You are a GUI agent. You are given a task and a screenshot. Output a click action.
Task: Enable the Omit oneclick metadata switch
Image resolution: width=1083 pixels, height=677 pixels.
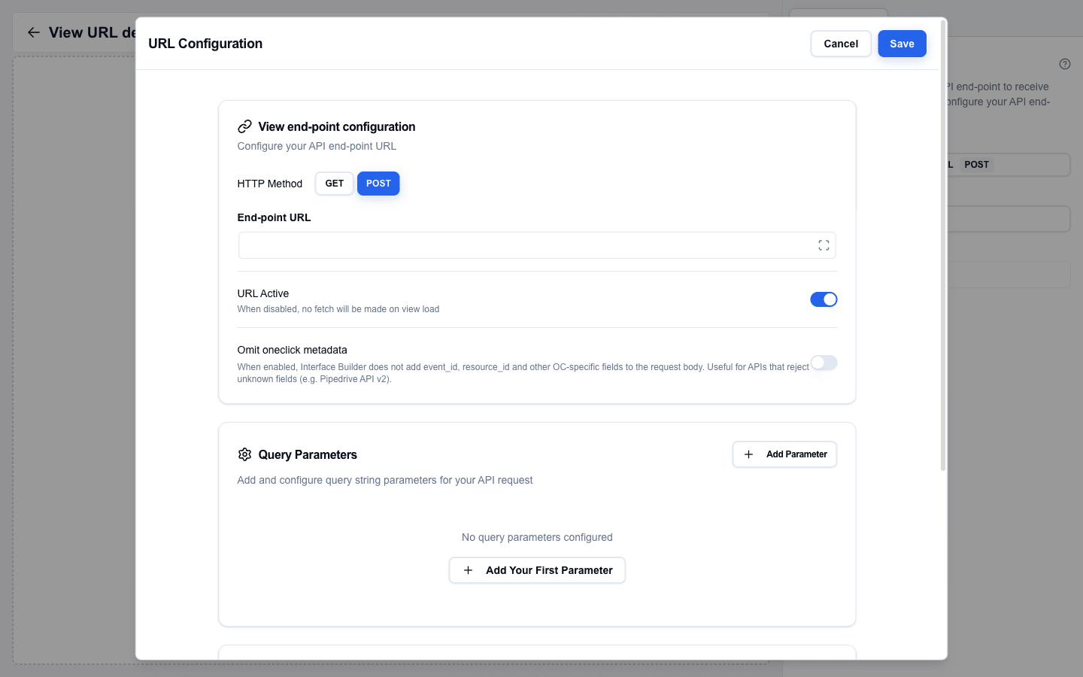824,363
